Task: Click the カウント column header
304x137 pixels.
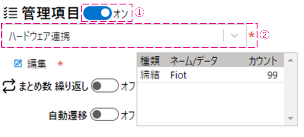Action: point(263,61)
